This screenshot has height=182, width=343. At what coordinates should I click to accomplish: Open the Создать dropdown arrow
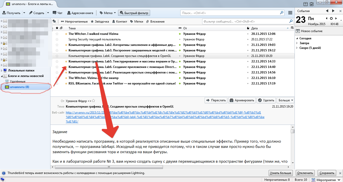[x=48, y=13]
